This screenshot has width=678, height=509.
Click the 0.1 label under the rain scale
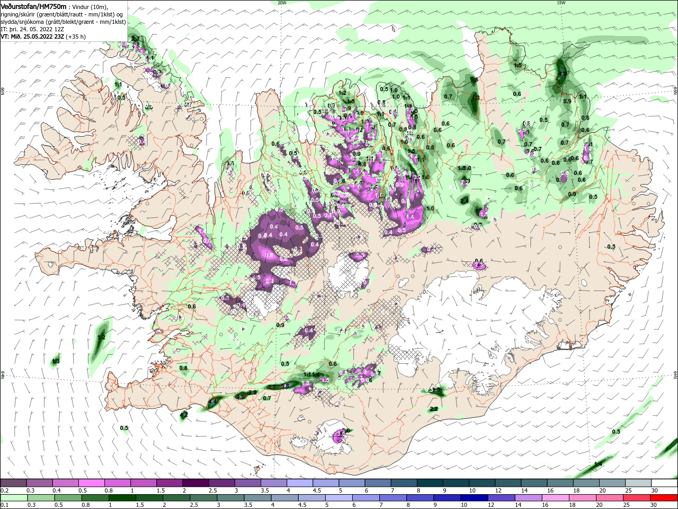click(4, 505)
